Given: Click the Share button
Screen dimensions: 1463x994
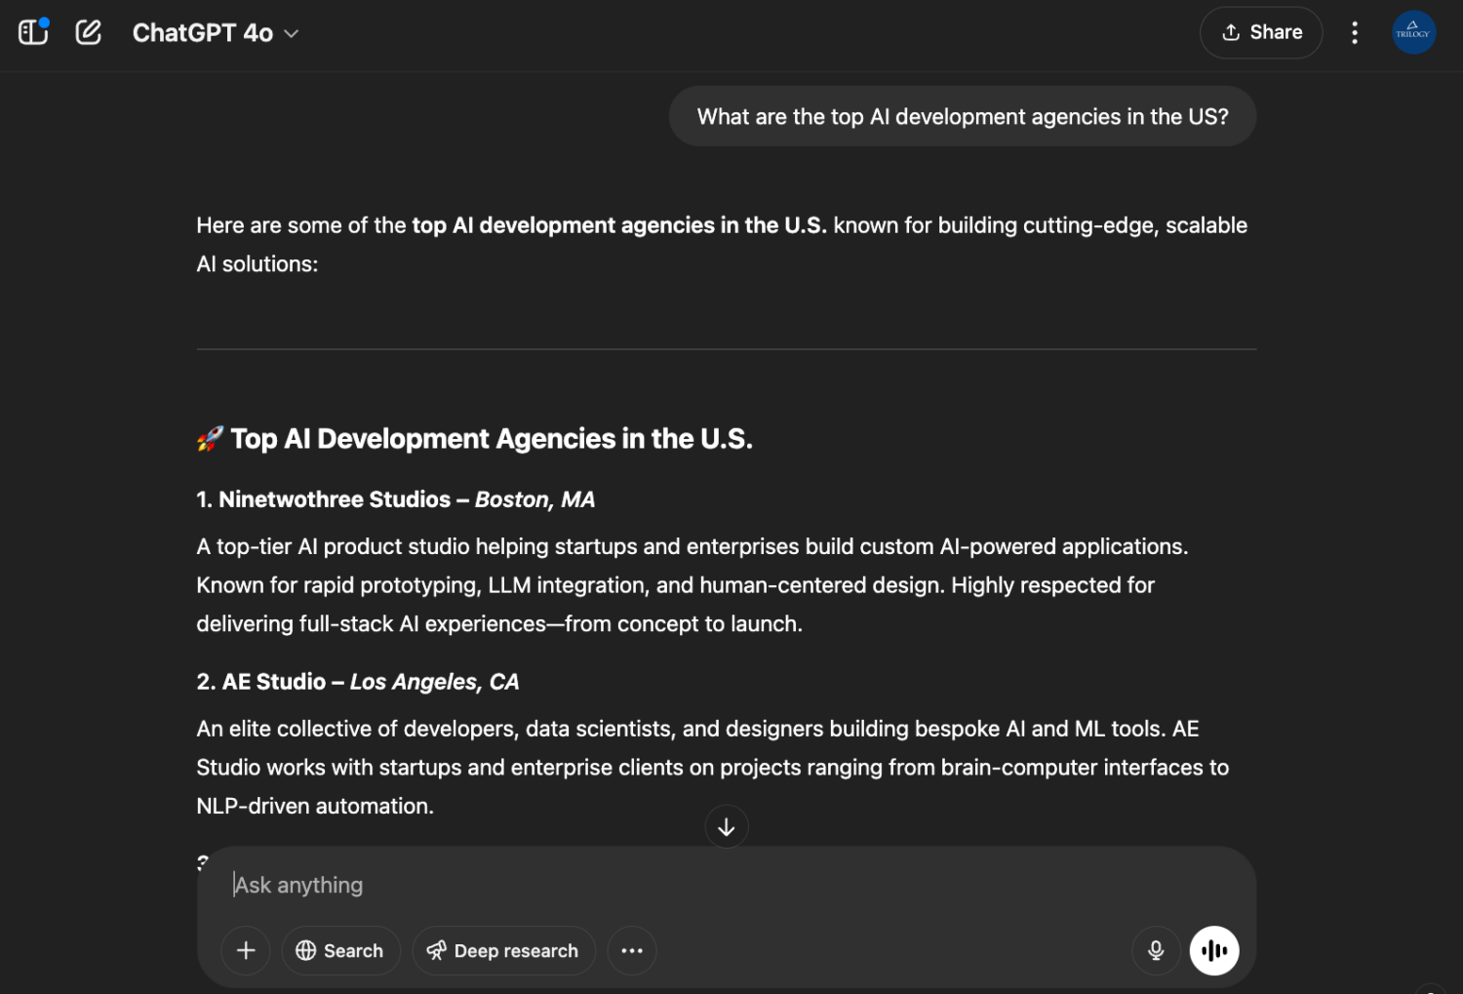Looking at the screenshot, I should click(1260, 32).
